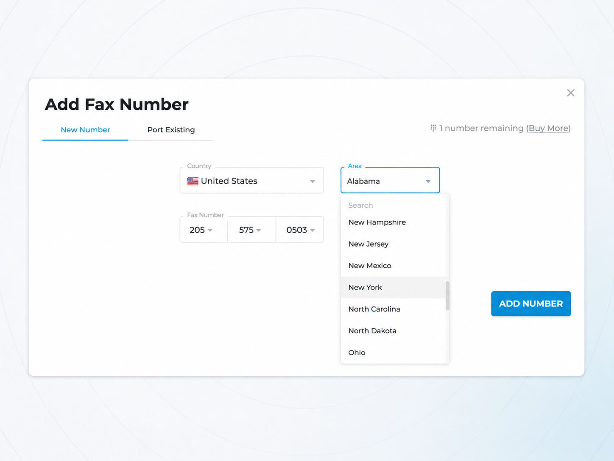Click the Add Fax Number heading
The image size is (614, 461).
point(117,104)
